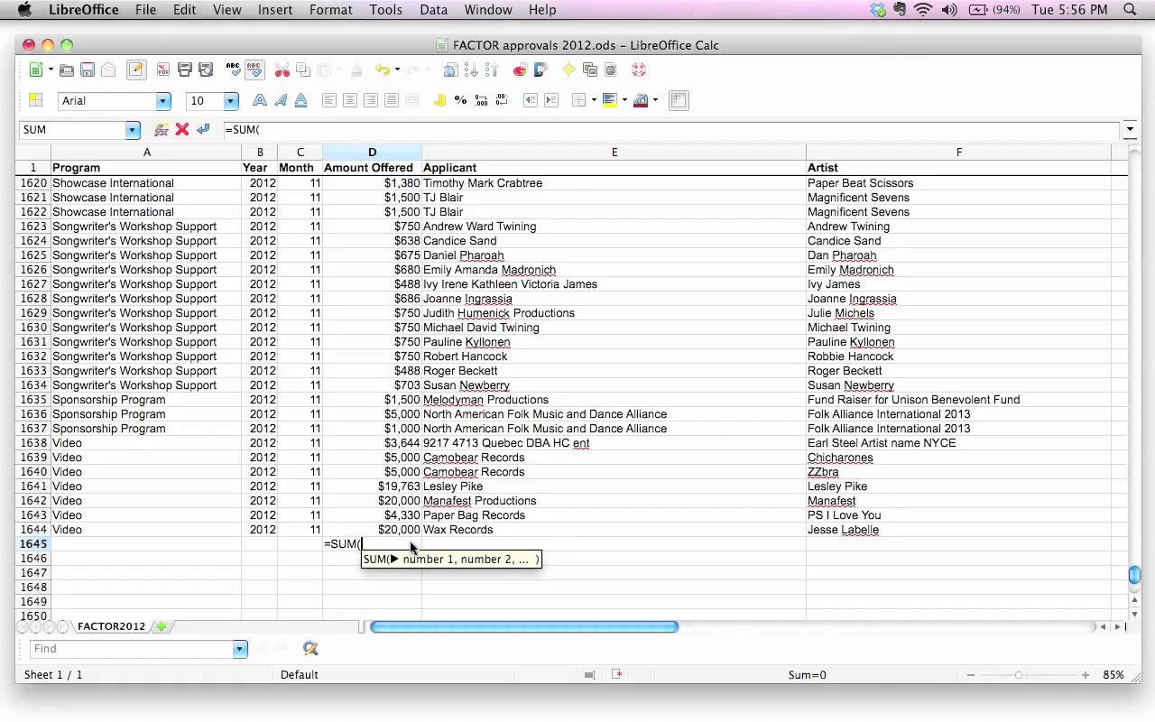Open the font size dropdown showing 10

coord(228,101)
